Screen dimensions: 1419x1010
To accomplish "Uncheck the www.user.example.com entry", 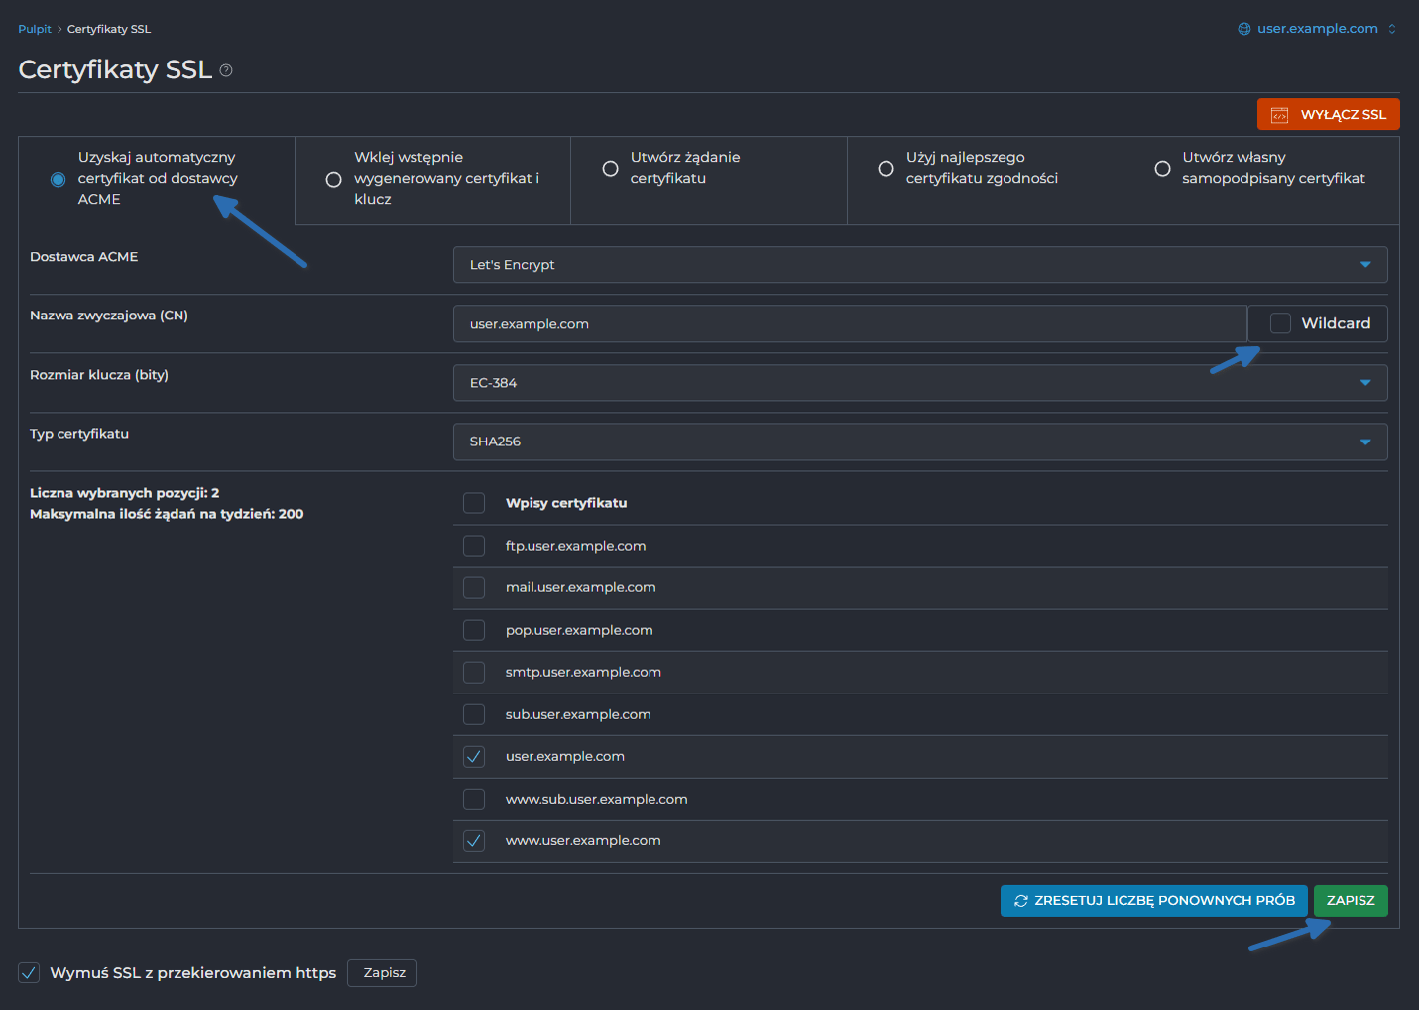I will click(474, 841).
